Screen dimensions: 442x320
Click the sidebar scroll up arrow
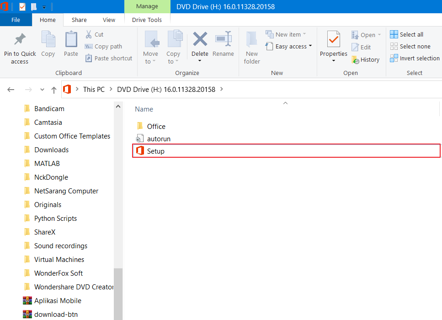[x=118, y=107]
